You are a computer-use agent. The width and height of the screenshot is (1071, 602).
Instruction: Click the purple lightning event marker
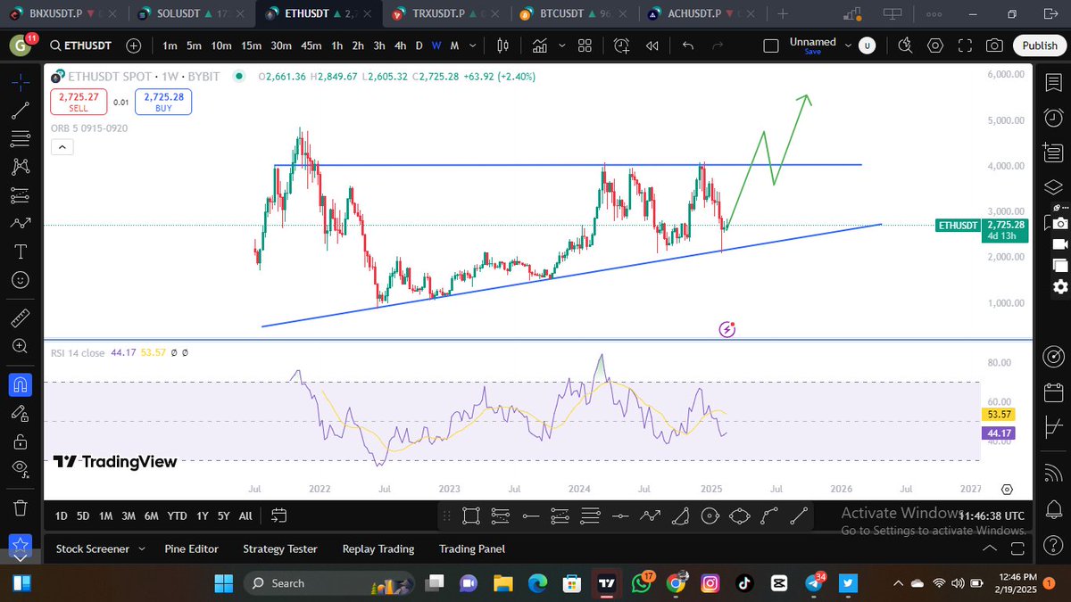pos(727,330)
